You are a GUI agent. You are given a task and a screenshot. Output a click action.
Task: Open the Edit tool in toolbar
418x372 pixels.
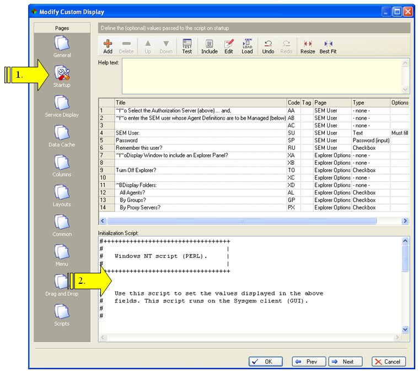click(x=228, y=46)
